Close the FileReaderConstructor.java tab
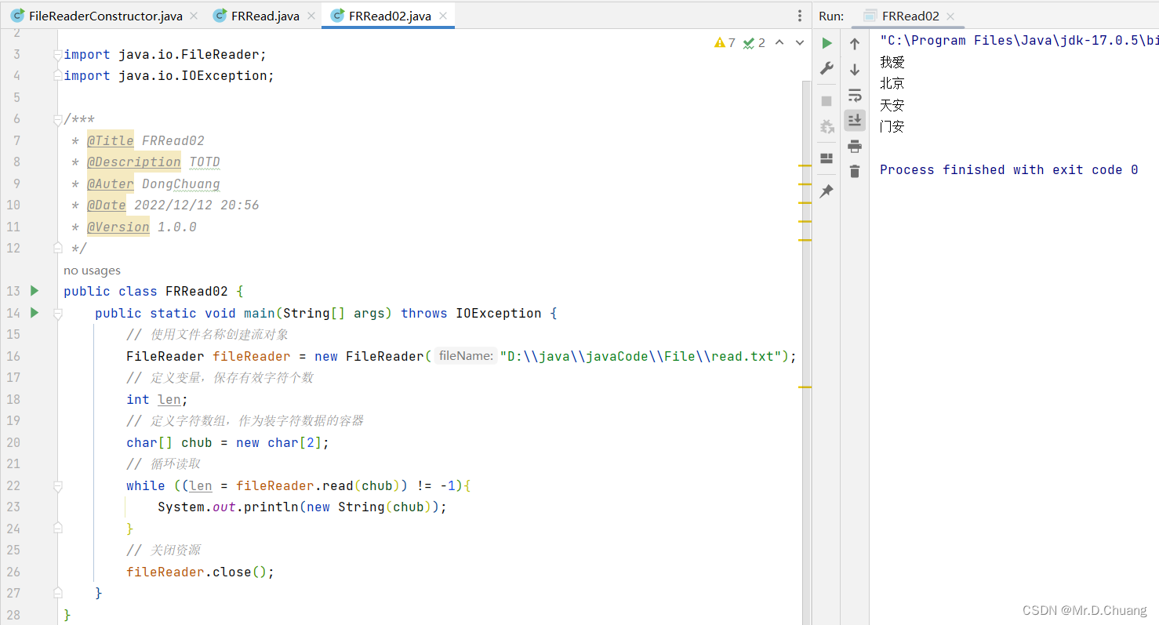Screen dimensions: 1159x625 pos(194,16)
